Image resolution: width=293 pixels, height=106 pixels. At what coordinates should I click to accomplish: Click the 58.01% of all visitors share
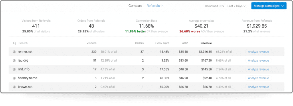point(109,52)
